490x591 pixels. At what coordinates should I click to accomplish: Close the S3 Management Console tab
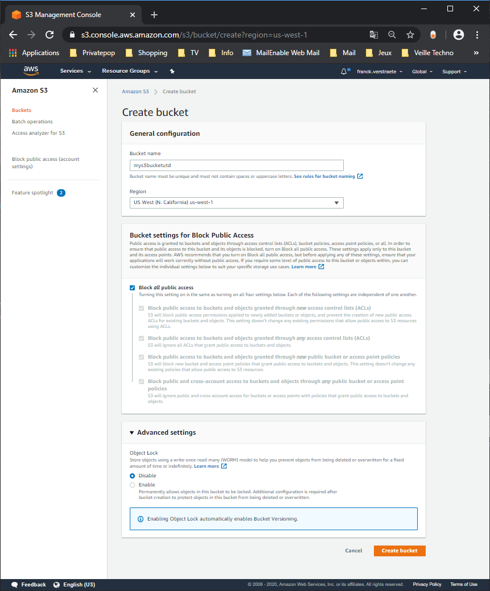[x=133, y=15]
